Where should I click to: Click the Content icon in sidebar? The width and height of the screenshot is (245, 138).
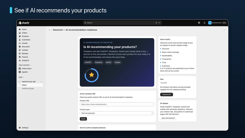(20, 50)
